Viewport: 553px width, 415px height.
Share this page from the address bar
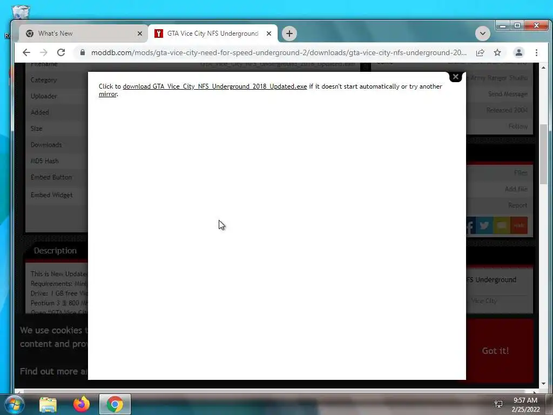point(480,52)
